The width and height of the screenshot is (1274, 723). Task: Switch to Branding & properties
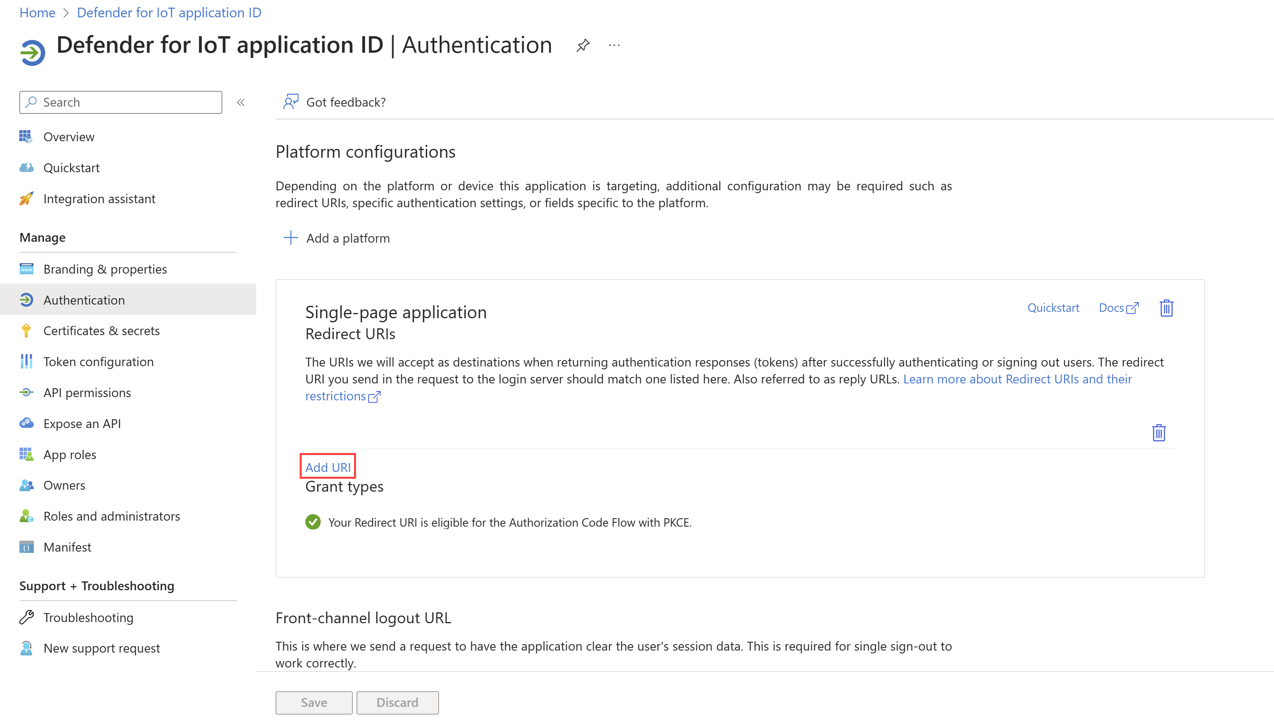pyautogui.click(x=105, y=269)
